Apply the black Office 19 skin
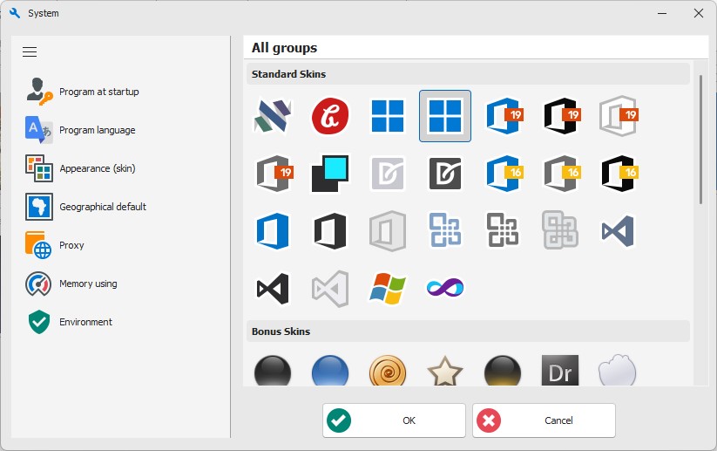 (x=561, y=116)
